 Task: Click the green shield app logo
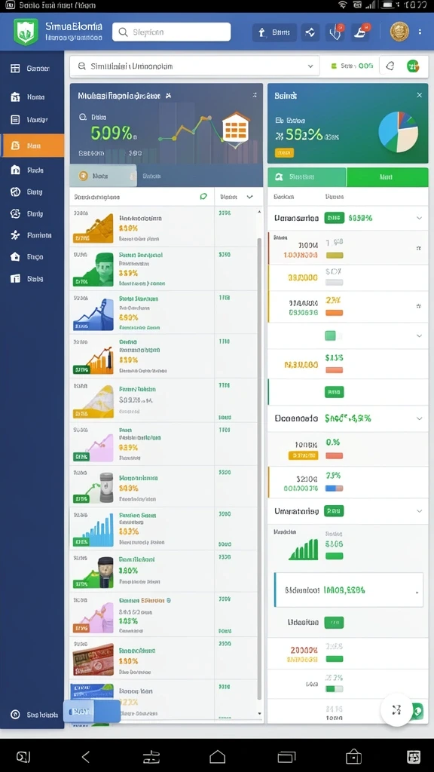26,32
